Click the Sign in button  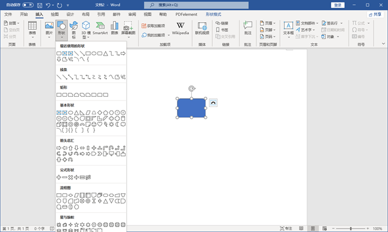(x=338, y=5)
